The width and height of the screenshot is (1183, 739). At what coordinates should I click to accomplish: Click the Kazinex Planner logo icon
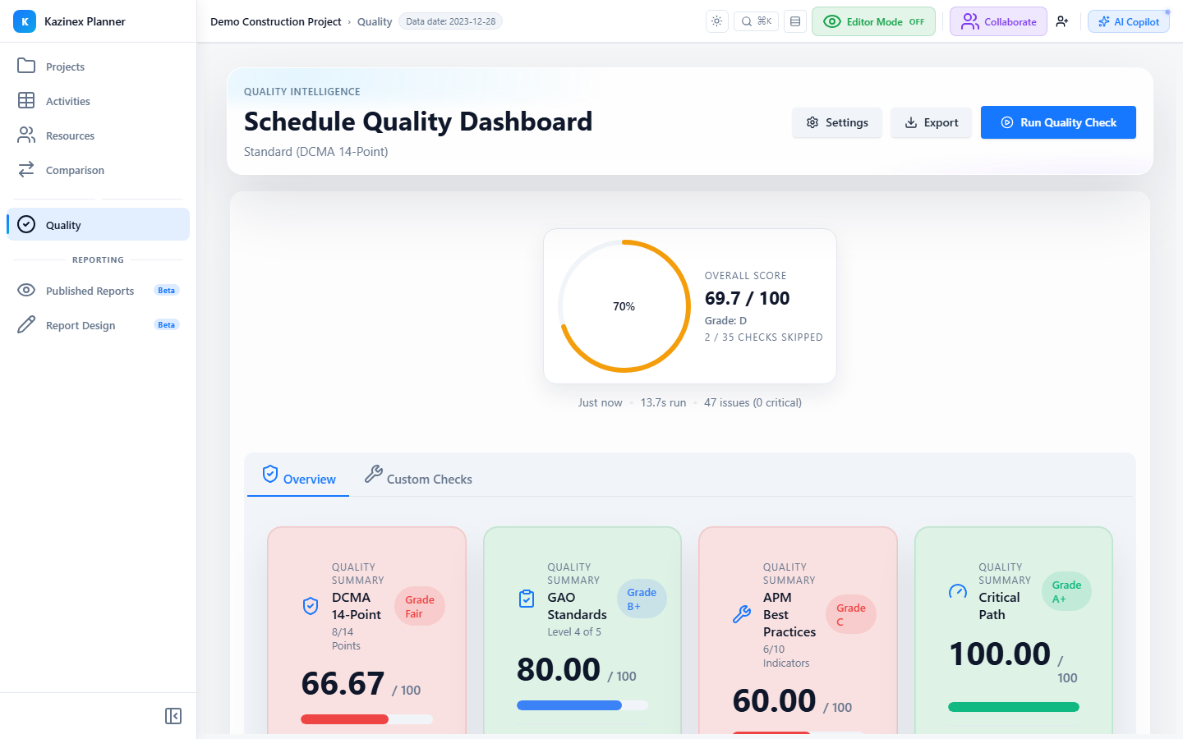[25, 21]
